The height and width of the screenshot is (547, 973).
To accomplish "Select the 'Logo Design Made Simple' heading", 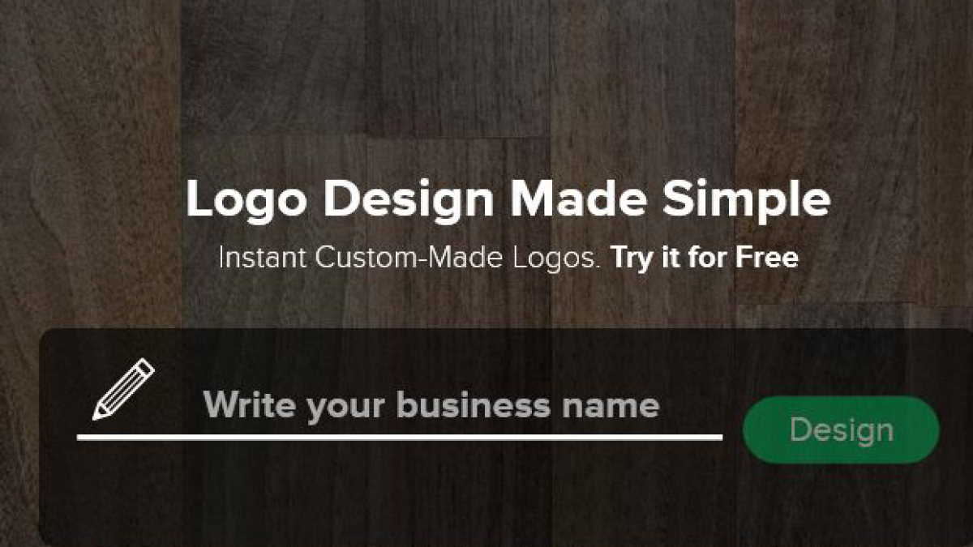I will (508, 199).
